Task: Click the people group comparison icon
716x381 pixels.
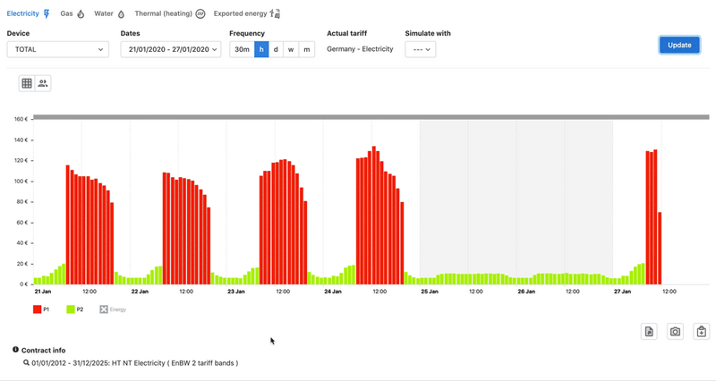Action: click(42, 83)
